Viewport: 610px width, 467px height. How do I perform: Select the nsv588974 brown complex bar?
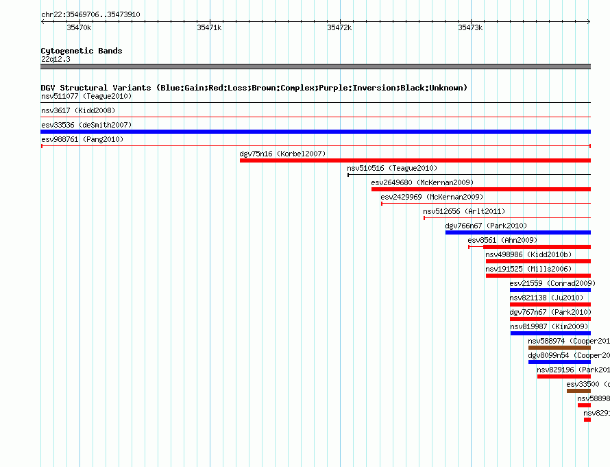[559, 348]
